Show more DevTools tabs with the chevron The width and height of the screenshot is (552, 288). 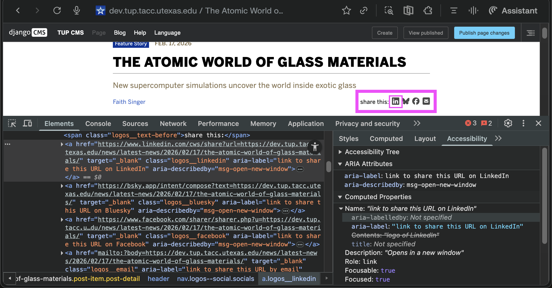[x=417, y=123]
